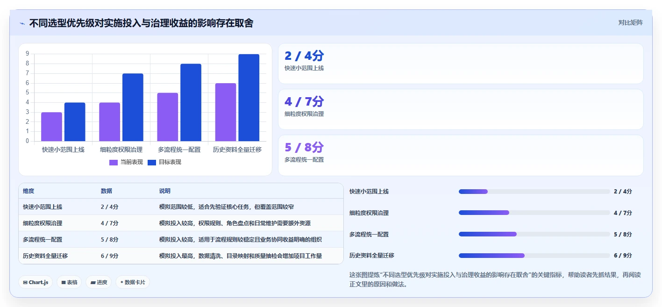662x307 pixels.
Task: Click the icon inside the Chart.js tag
Action: coord(25,282)
